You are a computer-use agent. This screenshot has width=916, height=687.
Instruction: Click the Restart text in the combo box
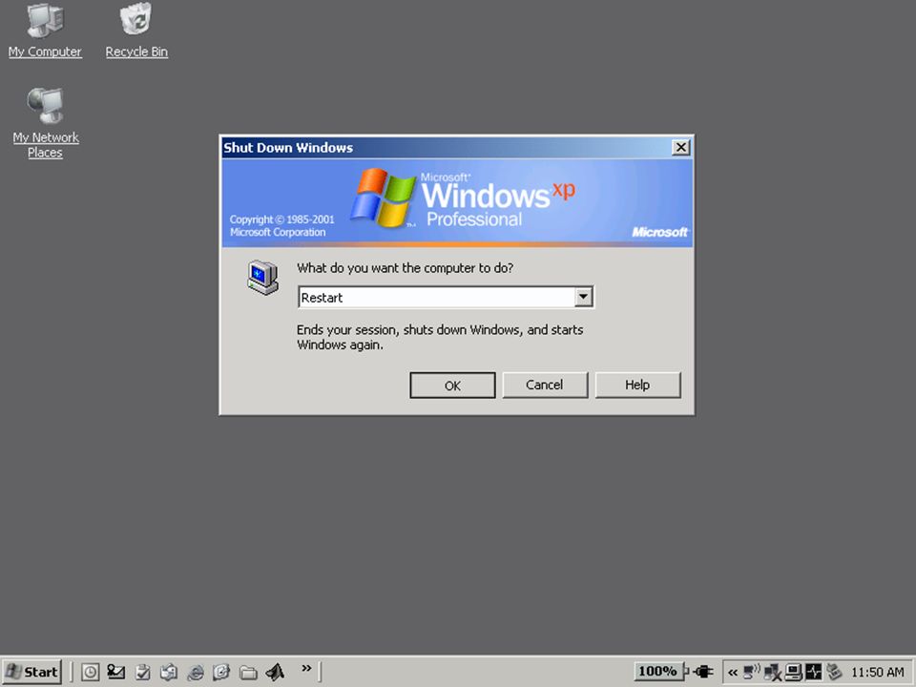tap(322, 298)
